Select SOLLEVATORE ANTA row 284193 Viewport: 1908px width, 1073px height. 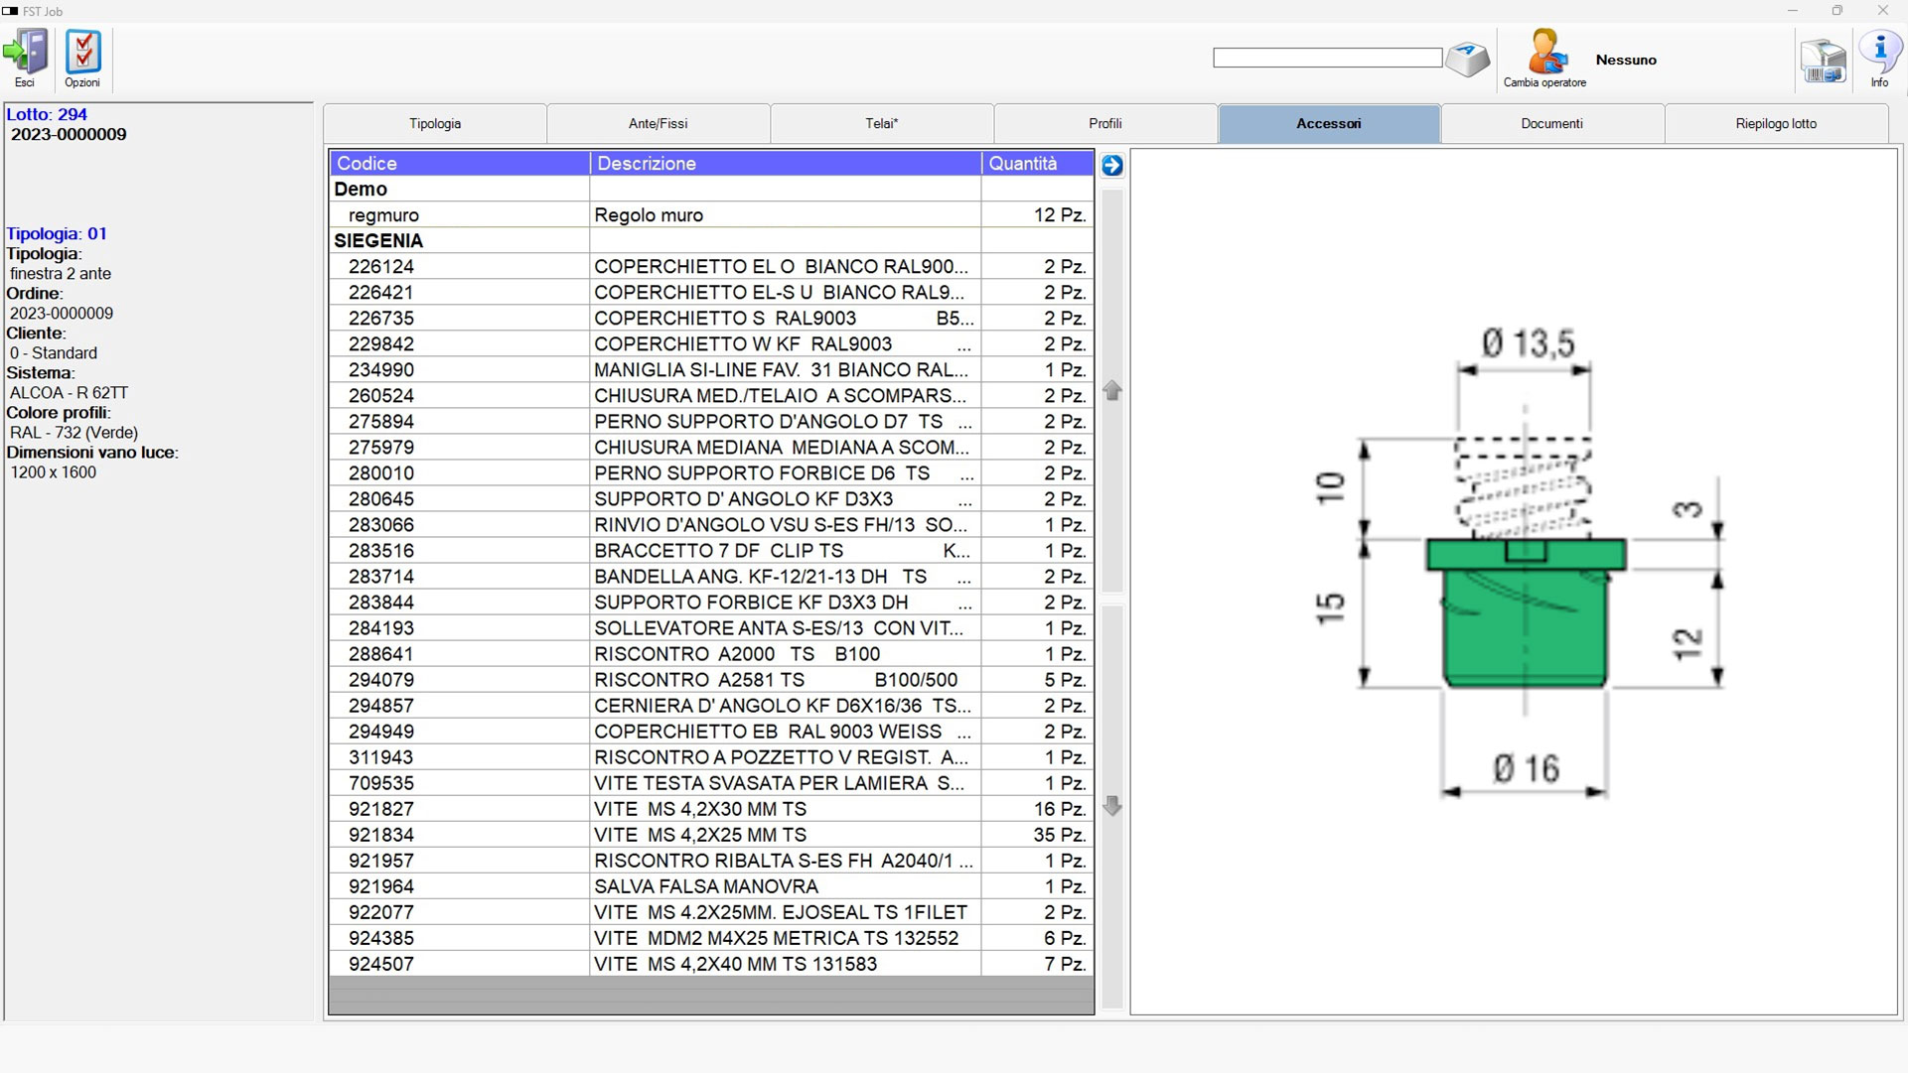[x=711, y=627]
